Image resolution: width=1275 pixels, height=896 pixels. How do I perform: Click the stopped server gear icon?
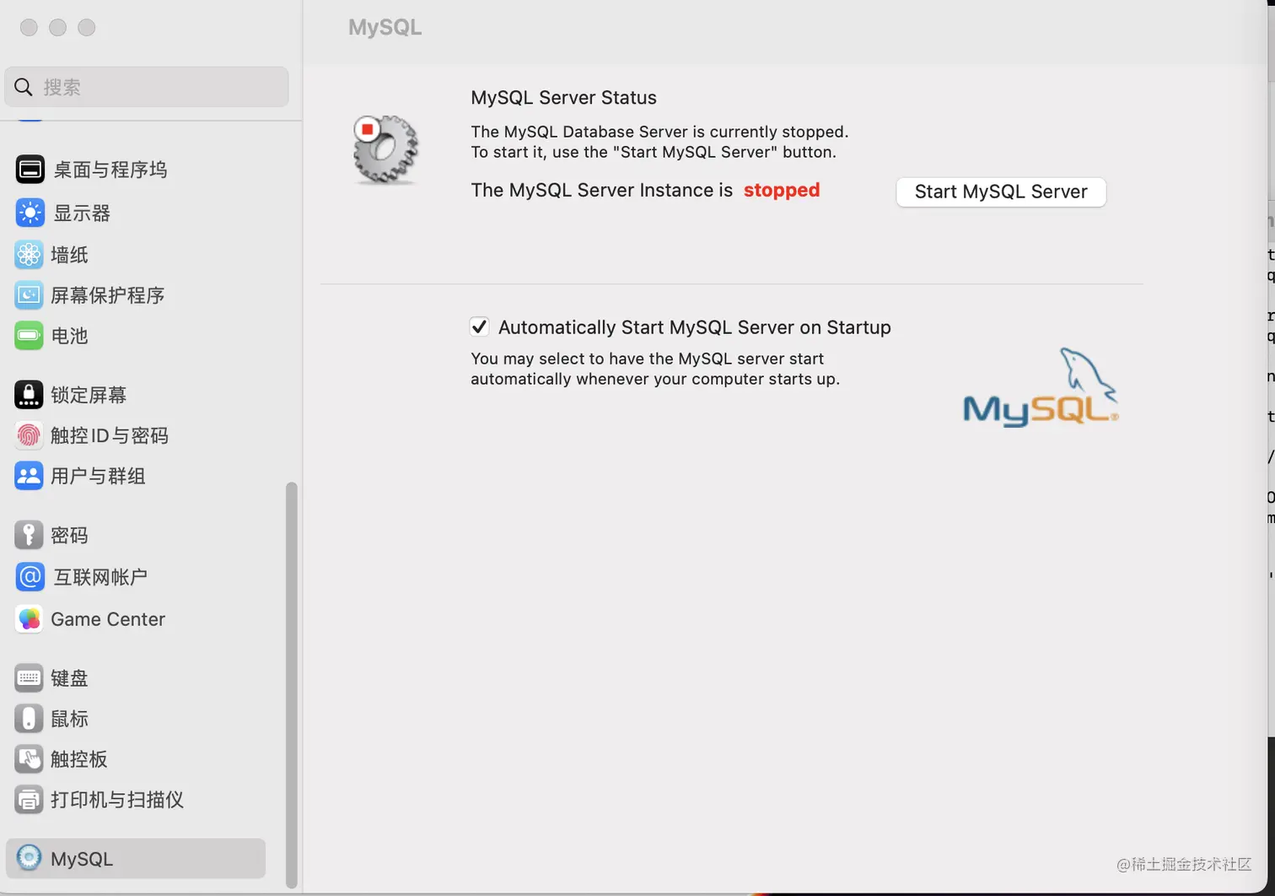coord(385,150)
